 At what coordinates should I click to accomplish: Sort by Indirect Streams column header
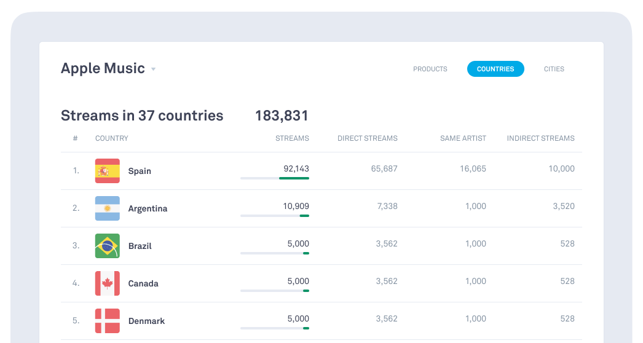tap(540, 138)
